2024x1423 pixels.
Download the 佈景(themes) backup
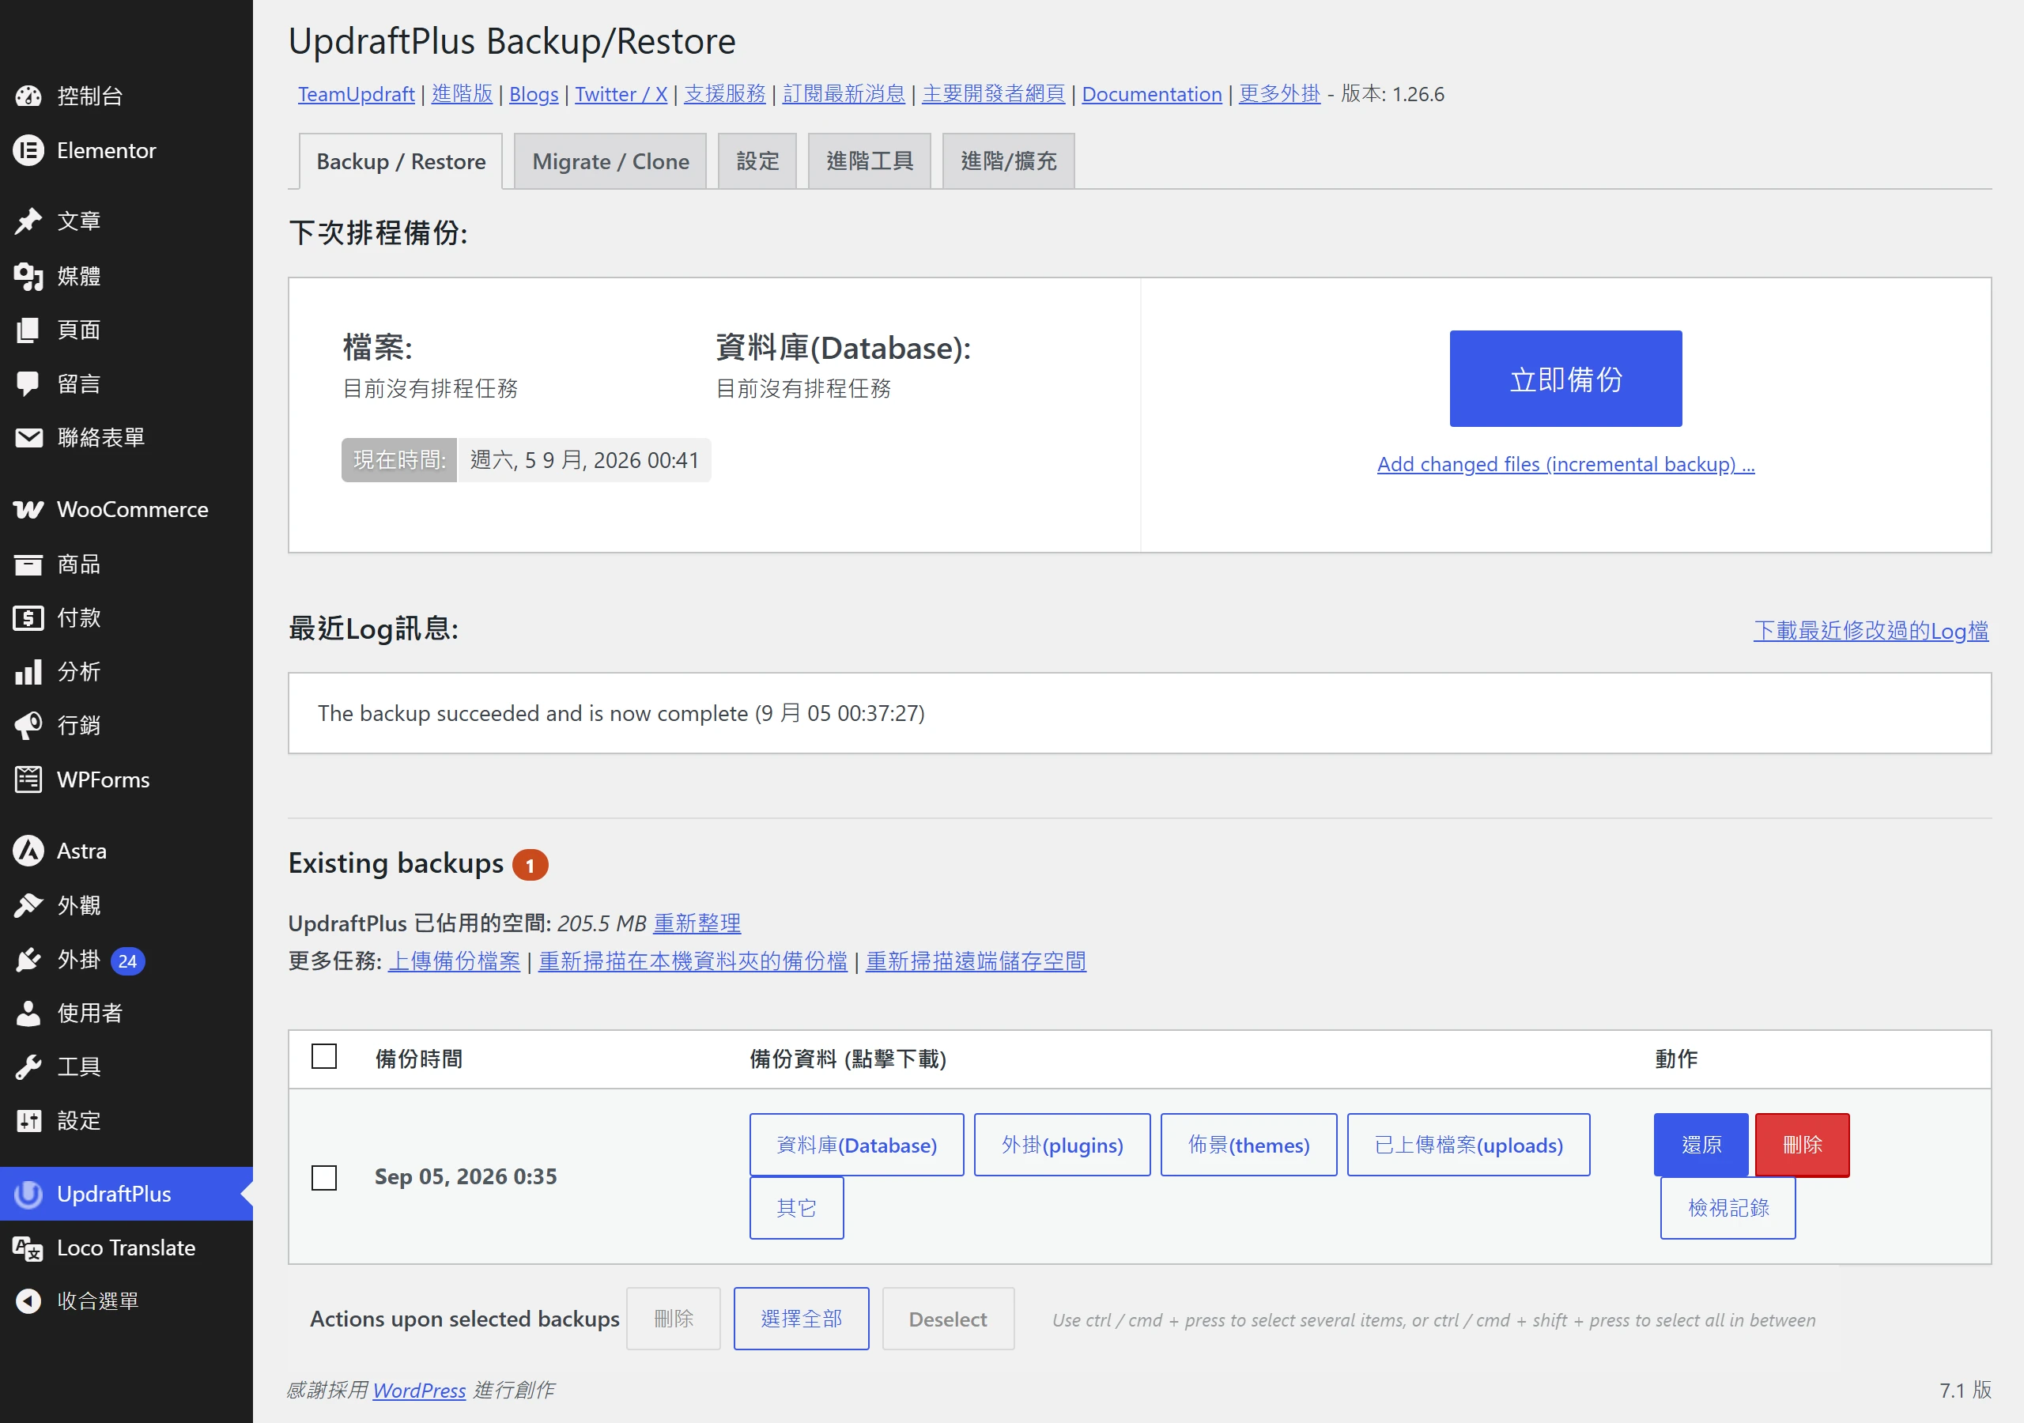point(1248,1145)
